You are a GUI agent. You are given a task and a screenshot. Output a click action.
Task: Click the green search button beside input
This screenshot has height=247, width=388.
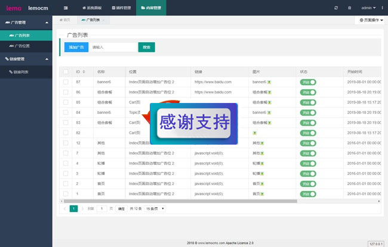[146, 47]
